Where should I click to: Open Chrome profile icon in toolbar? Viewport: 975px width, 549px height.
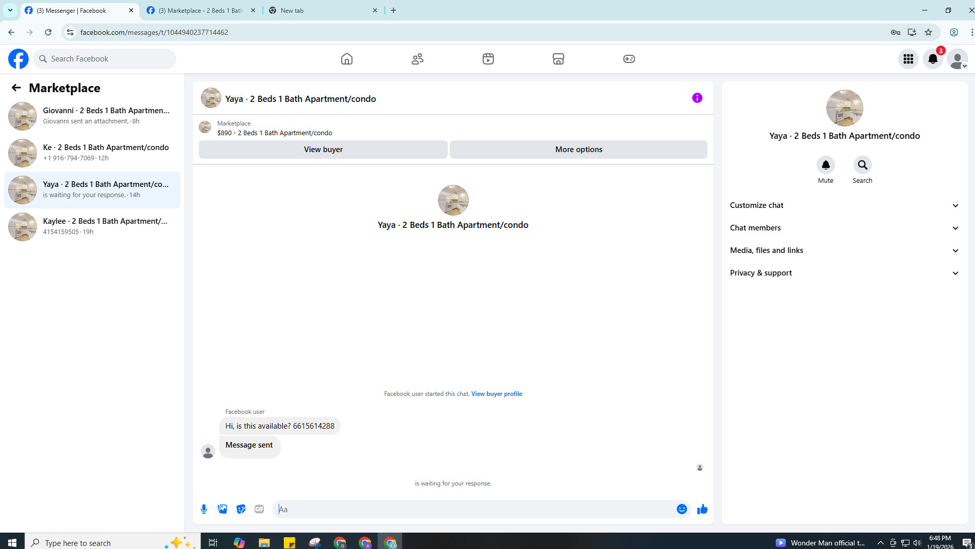coord(954,32)
